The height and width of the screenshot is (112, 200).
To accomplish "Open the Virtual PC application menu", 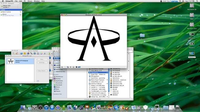I will 9,1.
